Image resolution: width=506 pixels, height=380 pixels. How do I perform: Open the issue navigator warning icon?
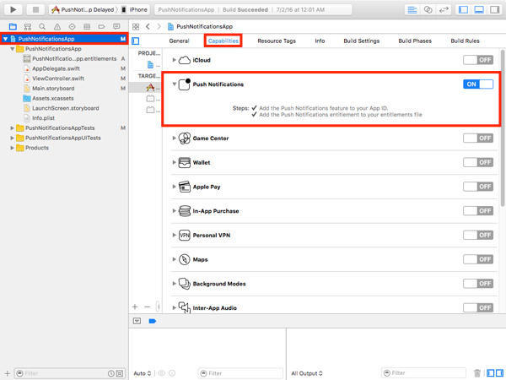(x=57, y=26)
